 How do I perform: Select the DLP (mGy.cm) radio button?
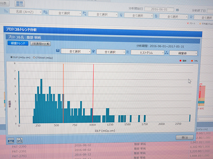point(12,57)
